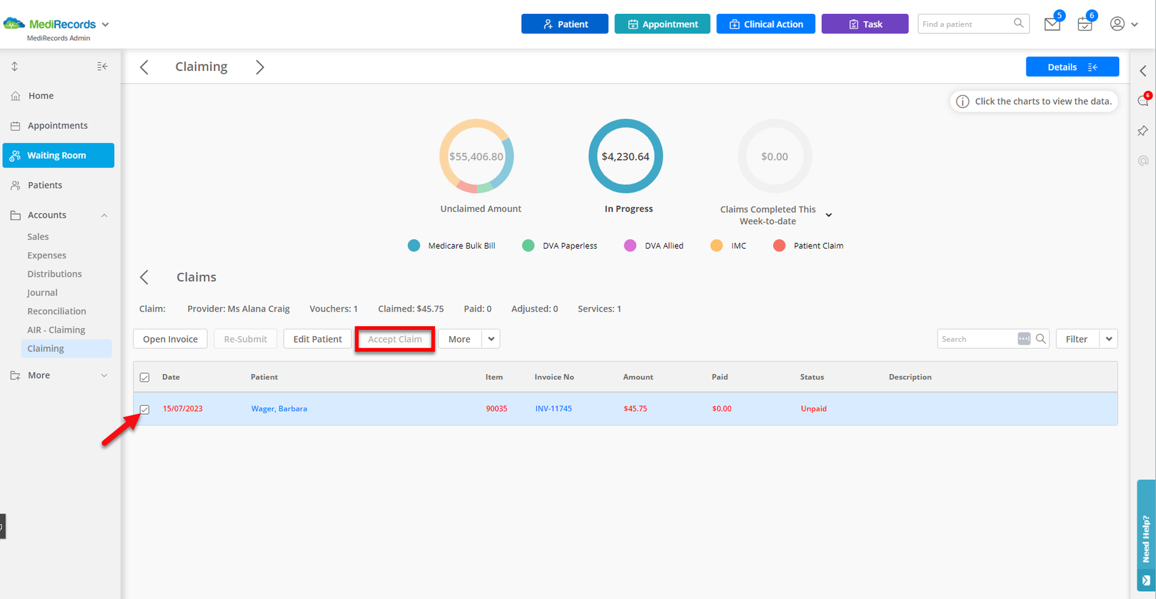The width and height of the screenshot is (1156, 599).
Task: Collapse the Accounts section in sidebar
Action: [104, 216]
